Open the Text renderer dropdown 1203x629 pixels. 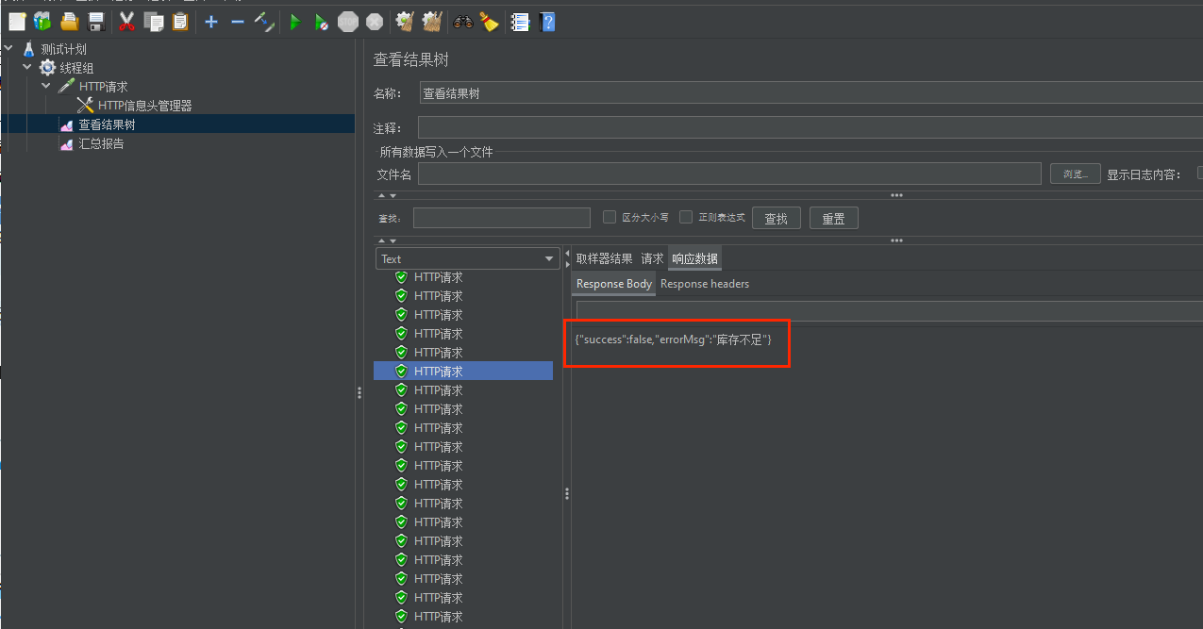(x=468, y=258)
